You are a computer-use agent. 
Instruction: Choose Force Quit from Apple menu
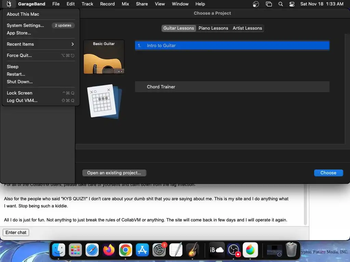[41, 56]
